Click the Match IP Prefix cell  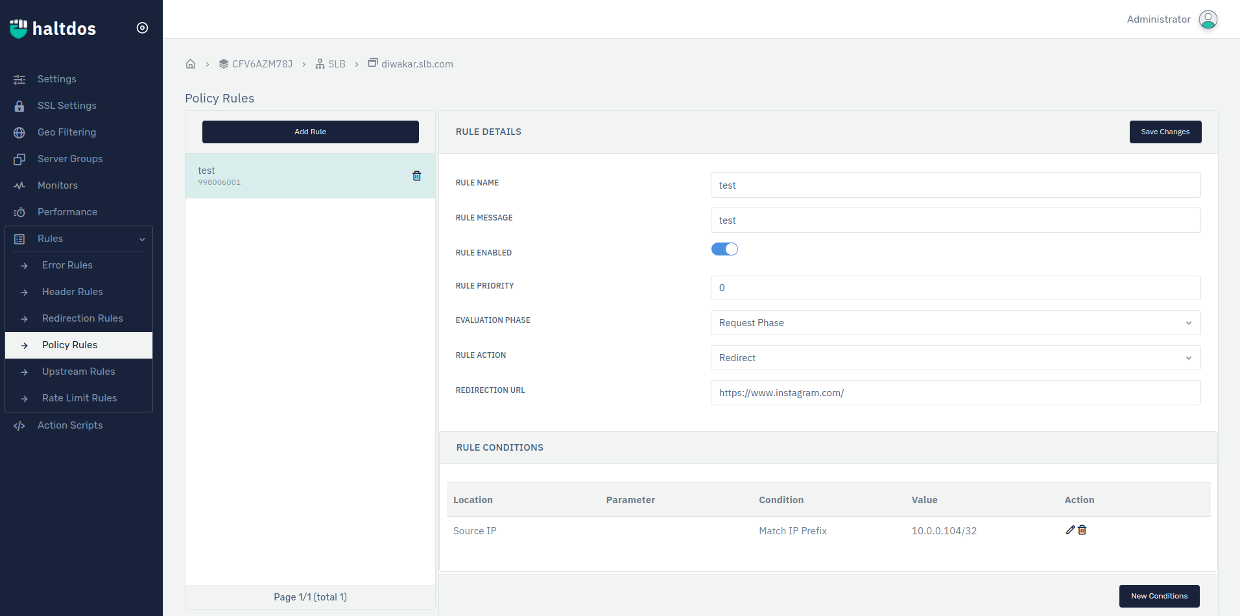point(793,531)
